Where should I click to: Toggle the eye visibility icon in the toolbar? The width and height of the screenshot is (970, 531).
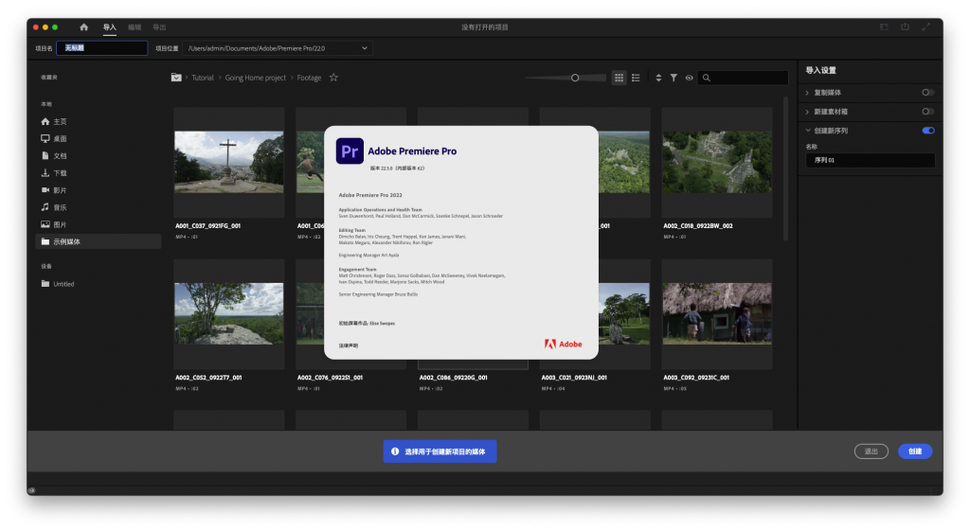[690, 78]
